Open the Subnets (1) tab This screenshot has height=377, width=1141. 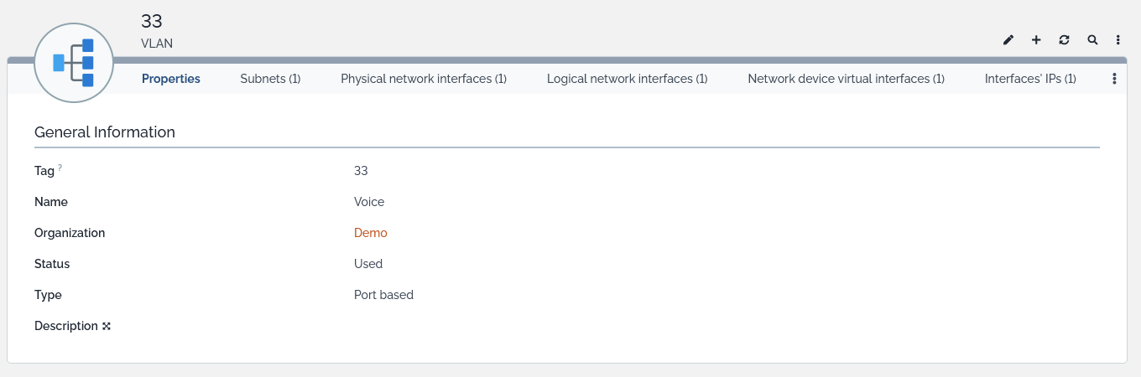(x=270, y=79)
